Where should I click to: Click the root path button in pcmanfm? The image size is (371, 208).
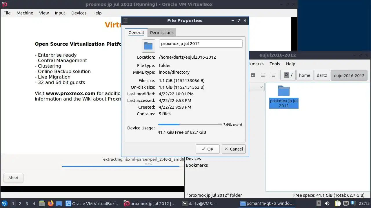(288, 75)
